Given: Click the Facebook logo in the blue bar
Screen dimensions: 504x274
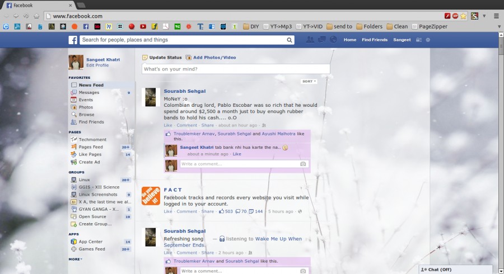Looking at the screenshot, I should (73, 40).
